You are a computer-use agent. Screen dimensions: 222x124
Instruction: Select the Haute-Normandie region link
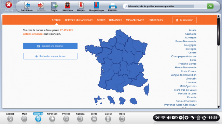pyautogui.click(x=185, y=68)
